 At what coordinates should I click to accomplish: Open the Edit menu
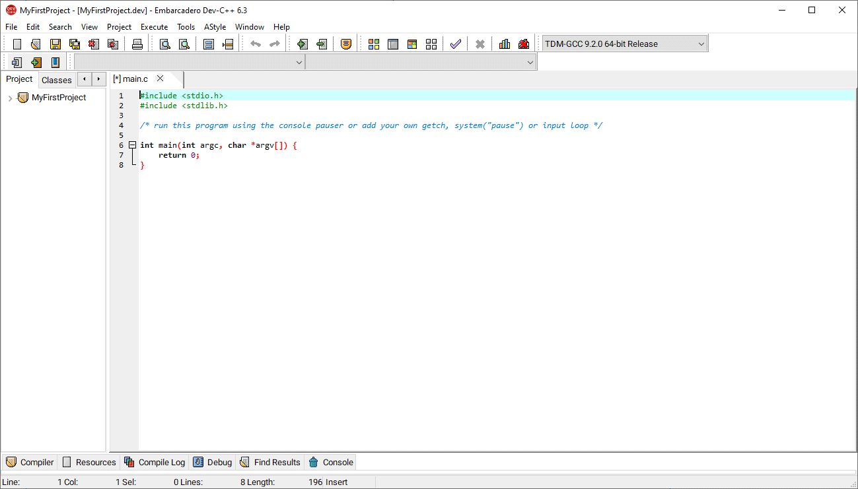(33, 27)
